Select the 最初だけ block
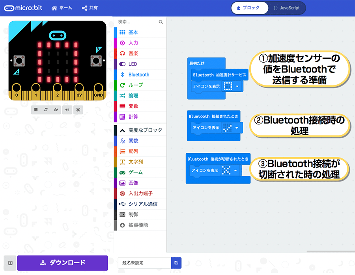Screen dimensions: 355x275 (x=197, y=63)
